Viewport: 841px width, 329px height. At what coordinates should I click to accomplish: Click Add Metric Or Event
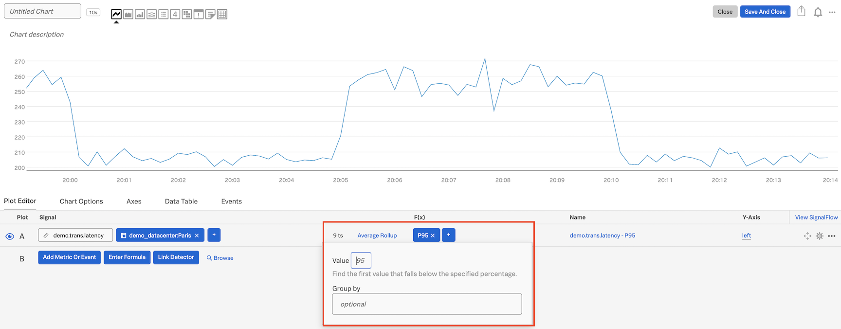[70, 257]
